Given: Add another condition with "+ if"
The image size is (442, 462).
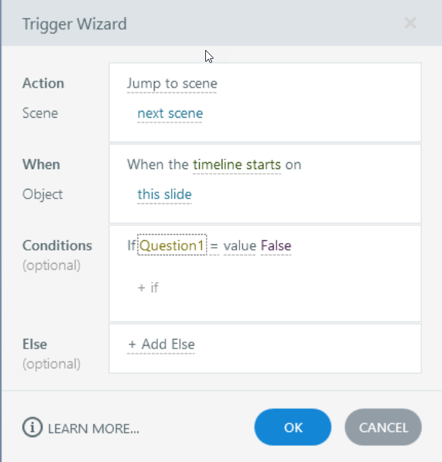Looking at the screenshot, I should pyautogui.click(x=148, y=287).
